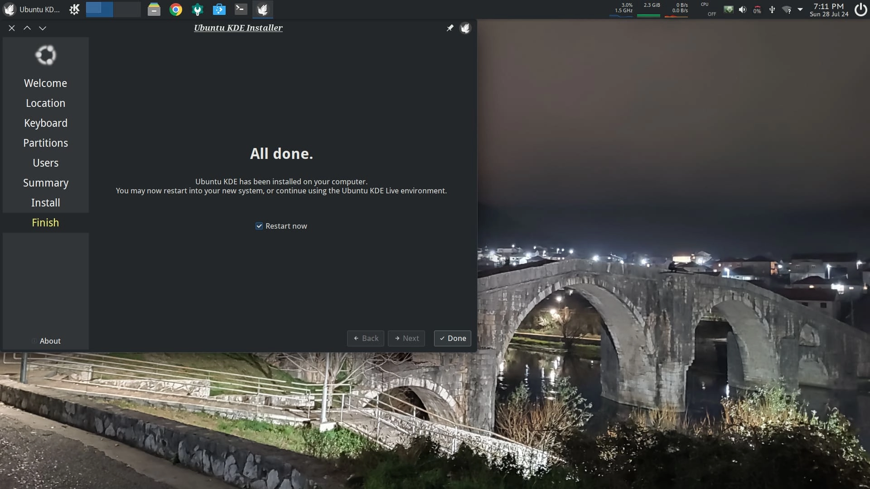Screen dimensions: 870x489
Task: Open the blue software store icon
Action: coord(219,9)
